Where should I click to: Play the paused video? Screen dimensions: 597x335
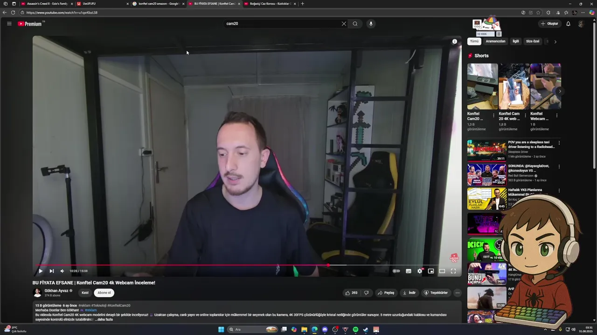click(x=41, y=271)
